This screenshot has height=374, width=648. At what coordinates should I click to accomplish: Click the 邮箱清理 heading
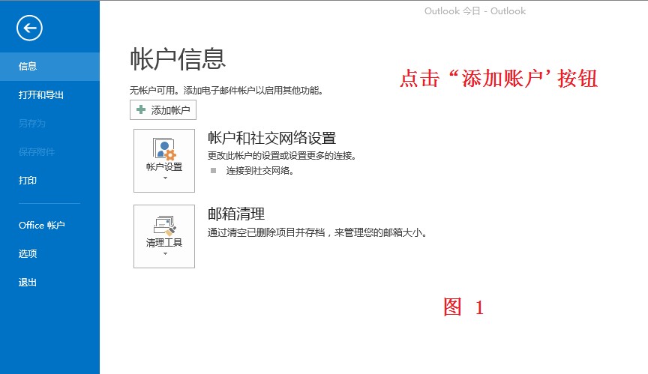click(236, 214)
